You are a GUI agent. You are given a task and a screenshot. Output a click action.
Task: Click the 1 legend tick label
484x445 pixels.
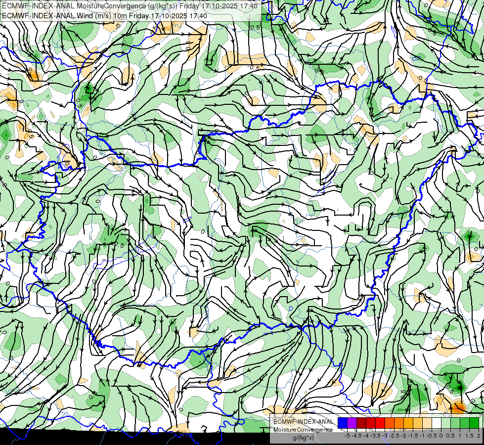pyautogui.click(x=460, y=436)
